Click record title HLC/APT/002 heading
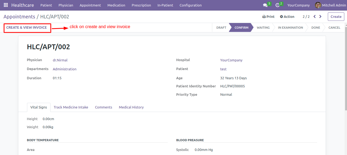The width and height of the screenshot is (347, 155). [x=48, y=47]
